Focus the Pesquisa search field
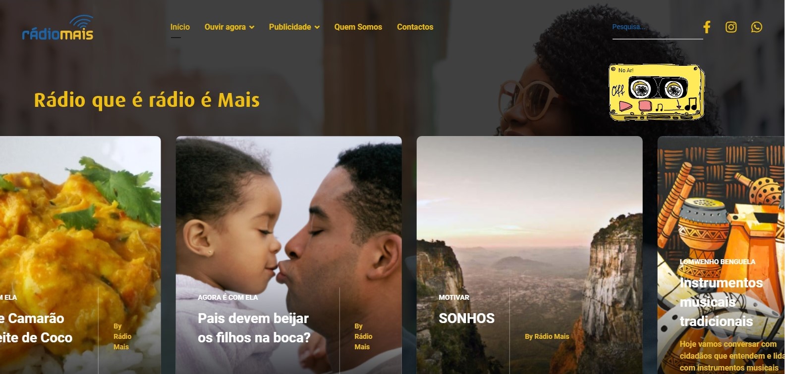Image resolution: width=785 pixels, height=374 pixels. (x=658, y=27)
